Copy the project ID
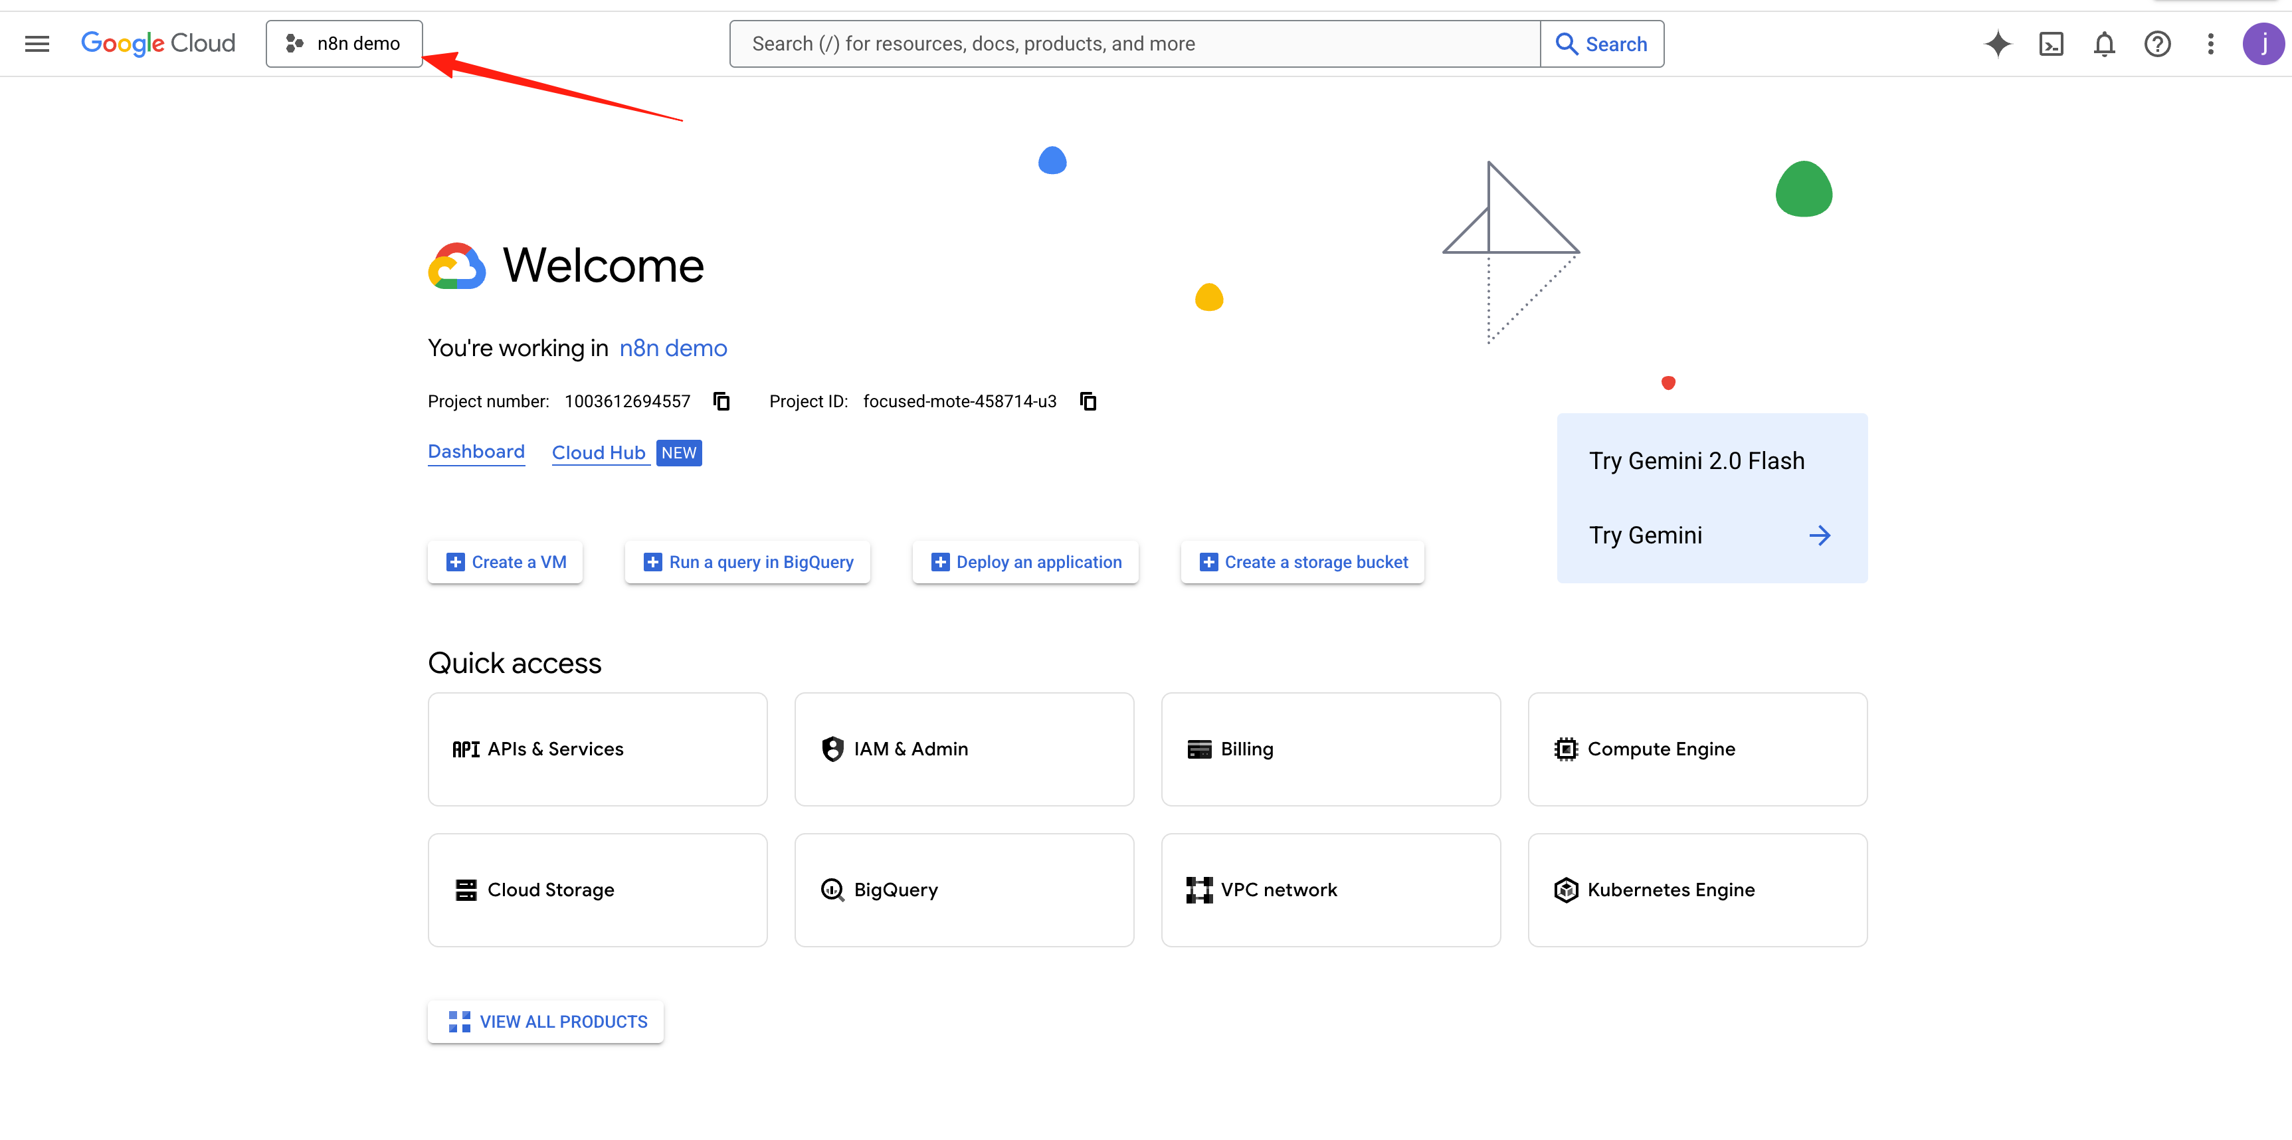 click(x=1088, y=401)
